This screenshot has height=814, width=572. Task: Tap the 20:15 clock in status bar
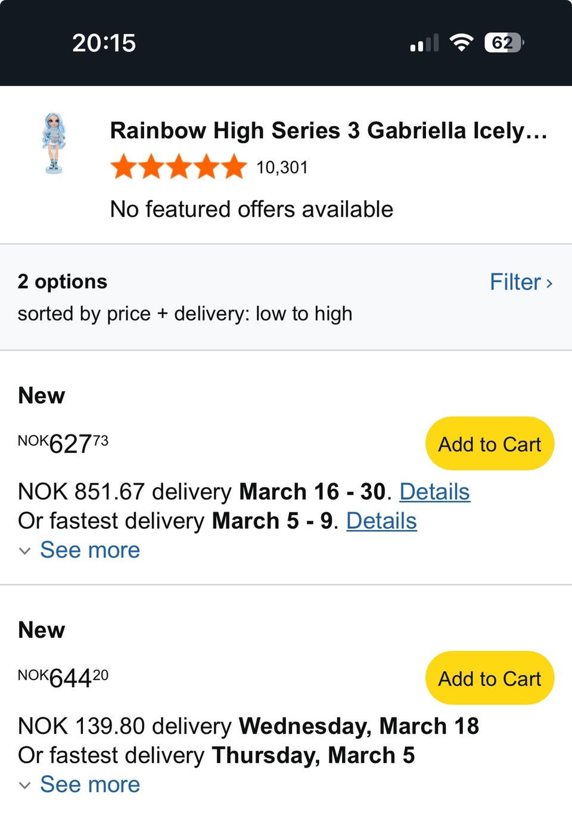pos(104,43)
